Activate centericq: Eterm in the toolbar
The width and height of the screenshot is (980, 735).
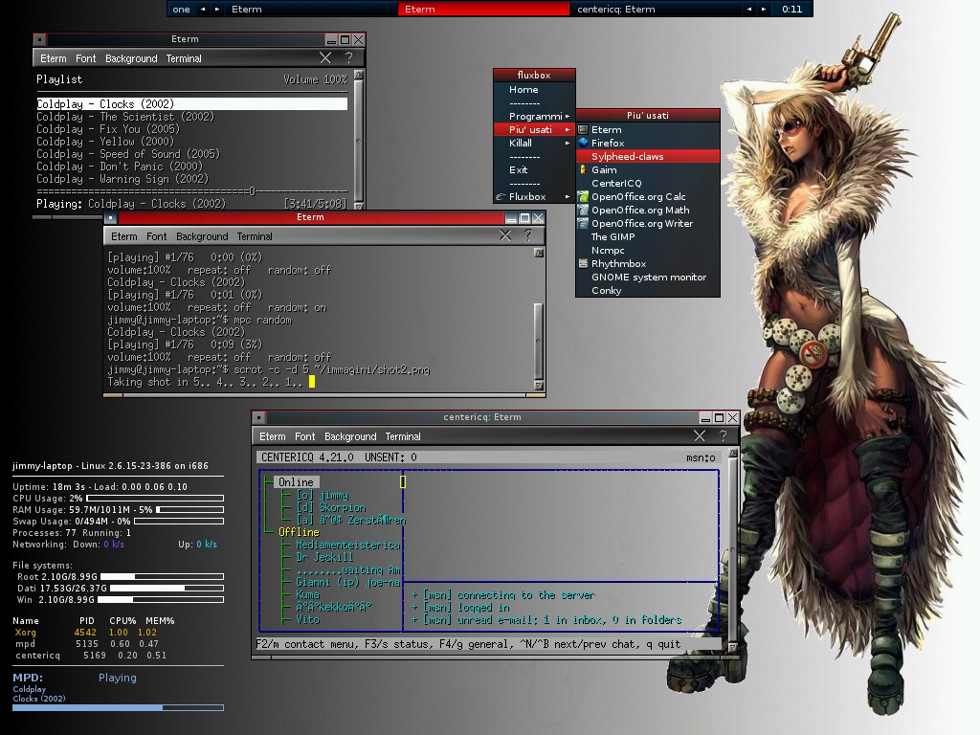point(655,9)
